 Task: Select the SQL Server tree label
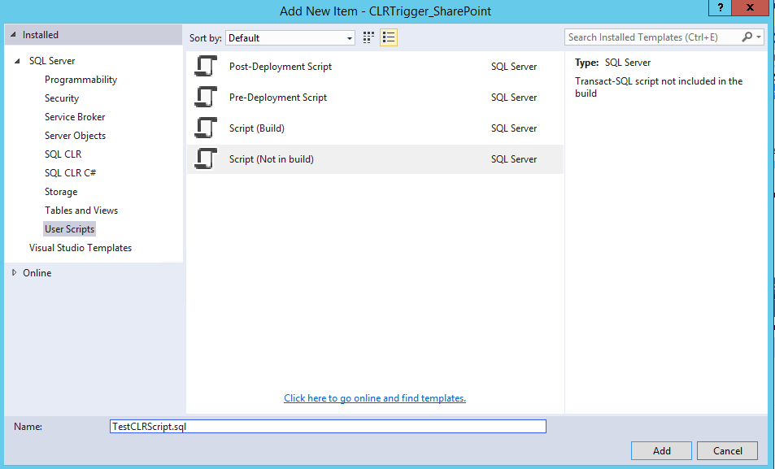52,61
